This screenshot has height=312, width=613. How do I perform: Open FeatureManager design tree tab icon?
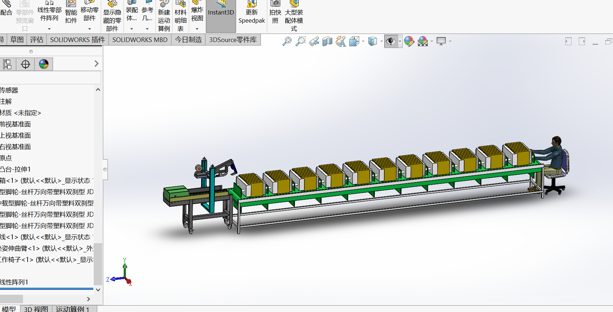click(x=7, y=64)
